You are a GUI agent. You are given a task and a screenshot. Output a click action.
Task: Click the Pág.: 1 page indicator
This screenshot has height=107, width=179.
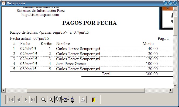point(163,38)
